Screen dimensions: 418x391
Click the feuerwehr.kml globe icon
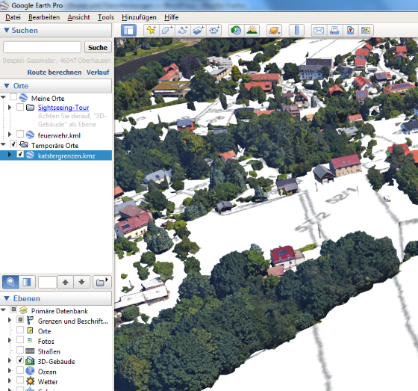tap(30, 135)
